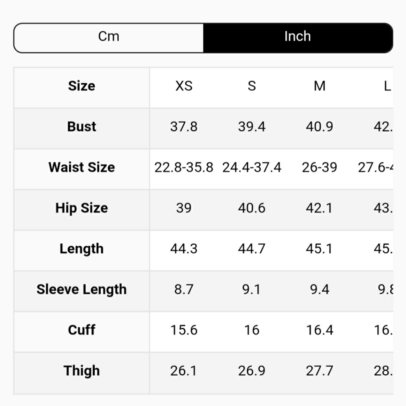406x406 pixels.
Task: Select the Inch unit toggle
Action: [x=297, y=37]
